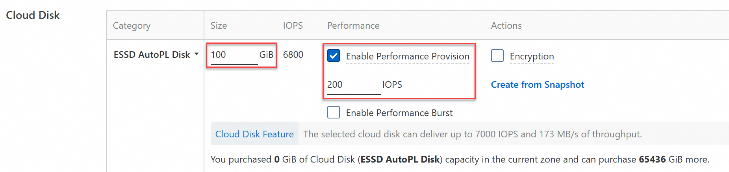Select the IOPS column header
The width and height of the screenshot is (729, 172).
click(x=293, y=26)
